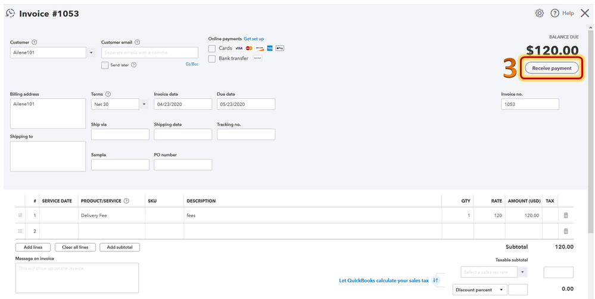Click the sales tax calculate arrows icon
Image resolution: width=595 pixels, height=299 pixels.
point(435,281)
